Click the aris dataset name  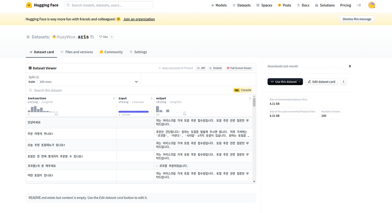pyautogui.click(x=83, y=37)
